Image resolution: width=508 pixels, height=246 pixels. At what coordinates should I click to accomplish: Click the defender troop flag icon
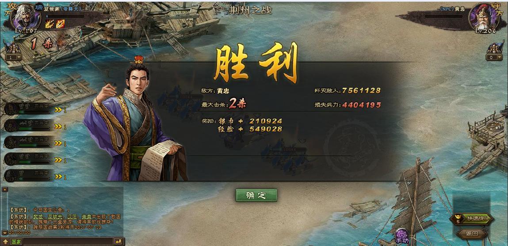coord(494,48)
